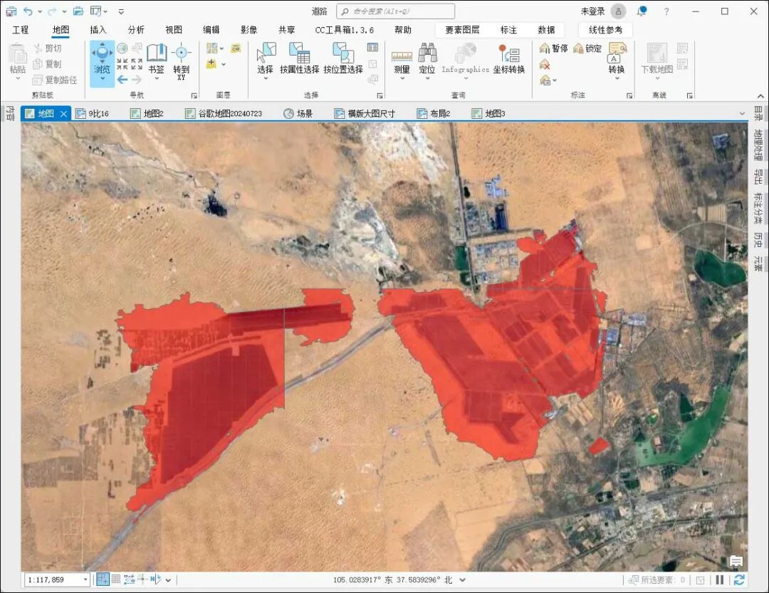Click the fixed zoom out arrows icon
The height and width of the screenshot is (593, 769).
coord(137,64)
